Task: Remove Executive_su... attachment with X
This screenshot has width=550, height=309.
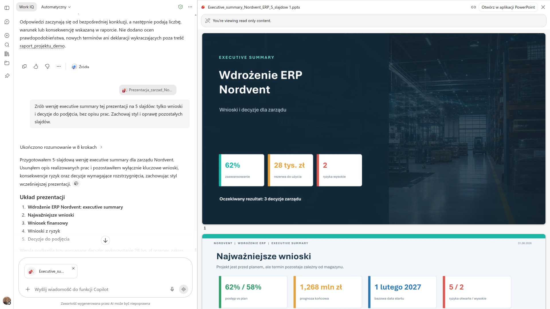Action: click(x=73, y=268)
